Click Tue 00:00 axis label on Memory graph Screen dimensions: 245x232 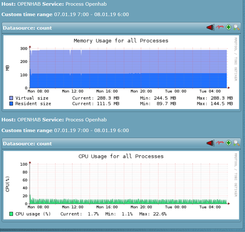point(176,91)
